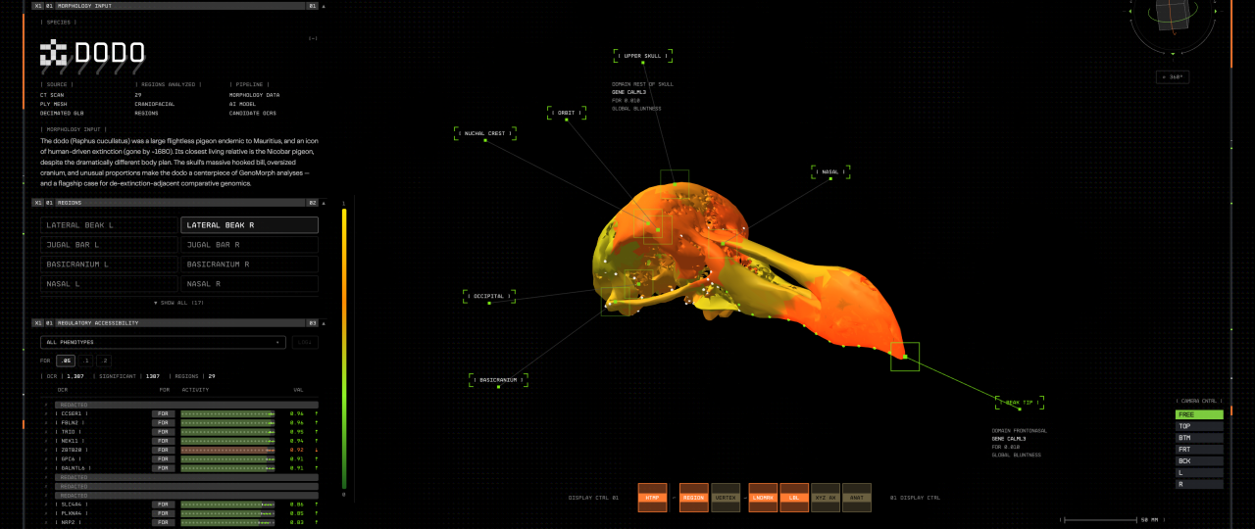Click the OCCIPITAL landmark label
Screen dimensions: 1255x529
(489, 296)
